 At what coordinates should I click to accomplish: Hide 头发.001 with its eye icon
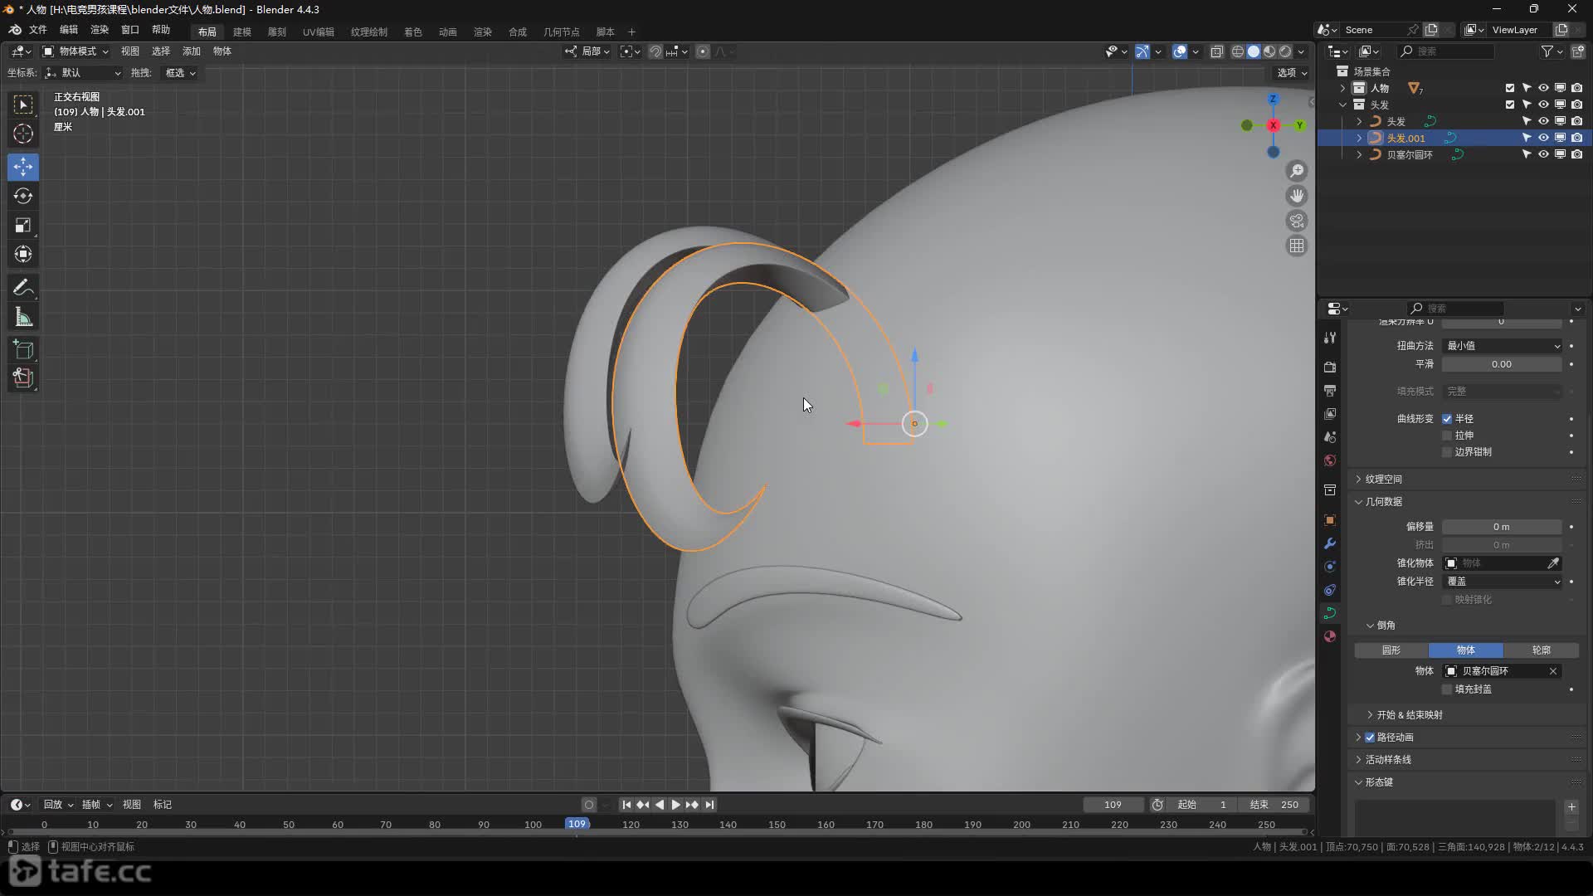(1543, 138)
